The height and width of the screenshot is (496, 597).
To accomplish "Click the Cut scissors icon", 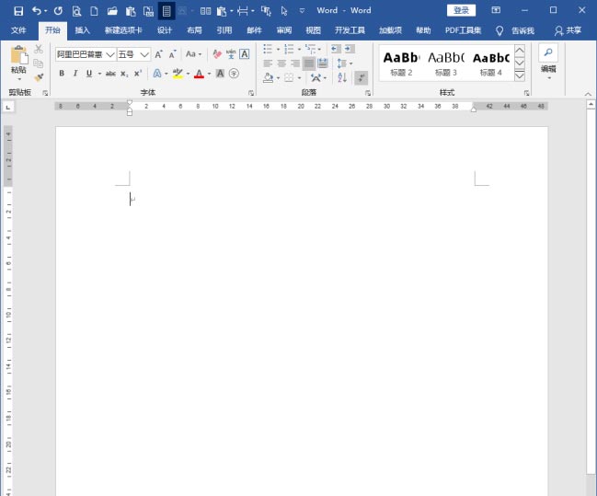I will point(39,48).
